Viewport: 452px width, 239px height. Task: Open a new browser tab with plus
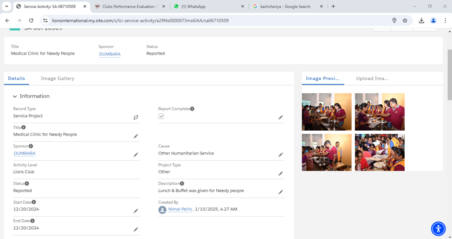[x=333, y=6]
